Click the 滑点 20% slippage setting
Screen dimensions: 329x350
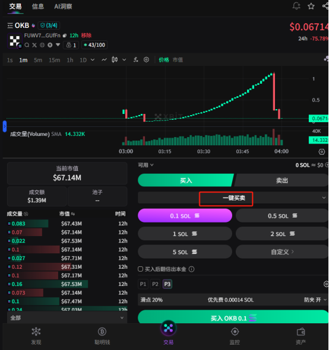(x=151, y=300)
